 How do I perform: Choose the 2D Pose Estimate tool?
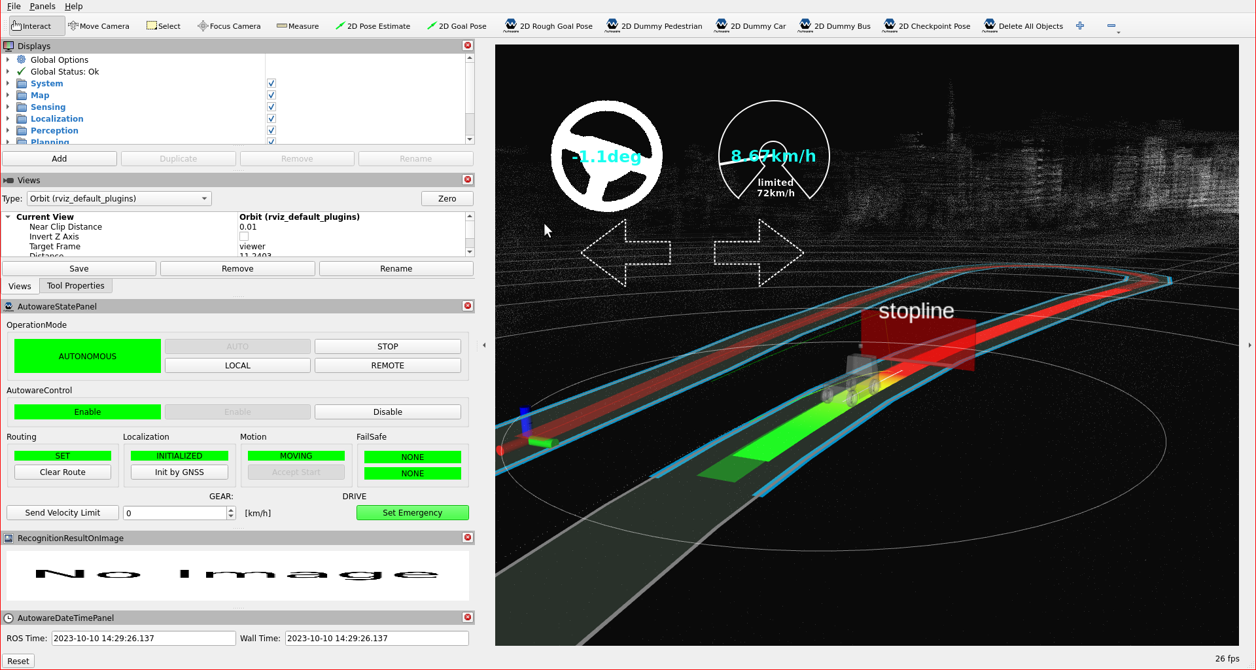373,26
